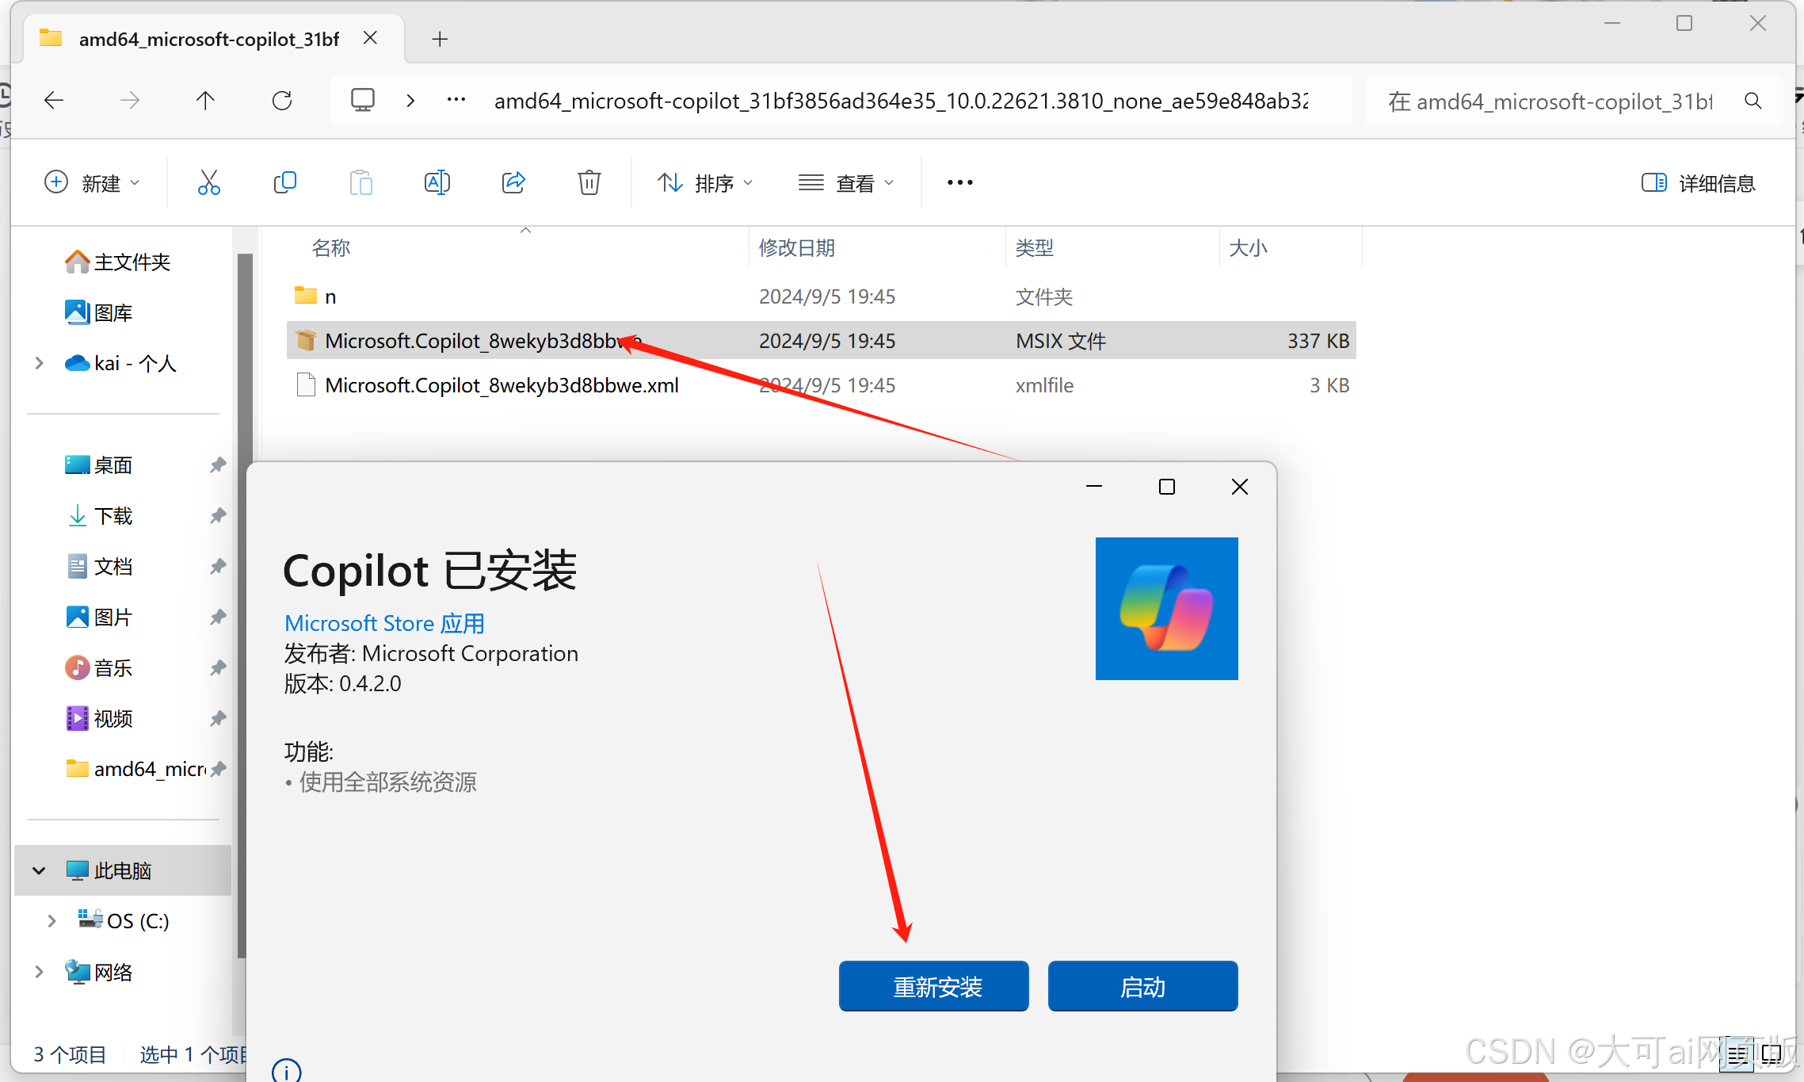The width and height of the screenshot is (1804, 1082).
Task: Open pinned amd64_micr folder in sidebar
Action: tap(136, 769)
